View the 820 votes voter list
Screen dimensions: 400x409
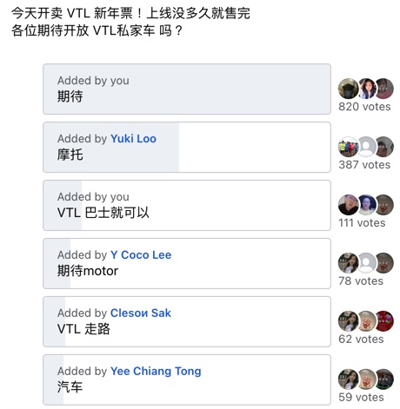[x=364, y=107]
